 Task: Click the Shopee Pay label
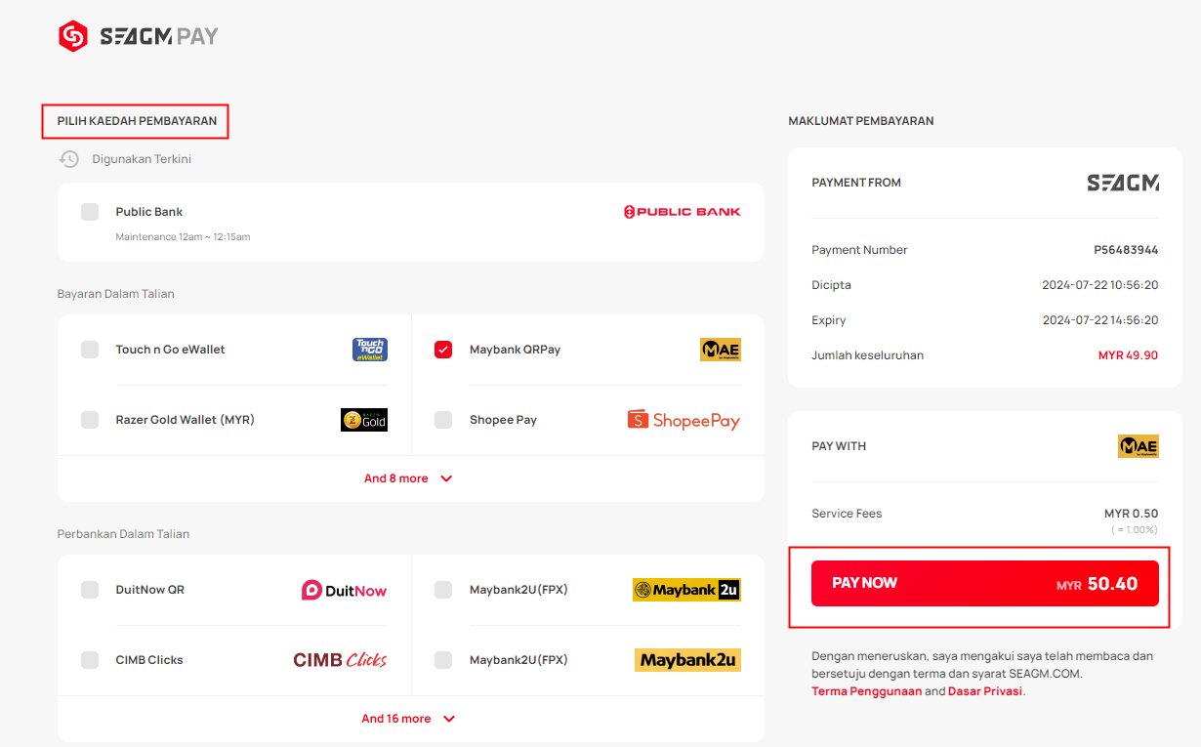tap(503, 420)
